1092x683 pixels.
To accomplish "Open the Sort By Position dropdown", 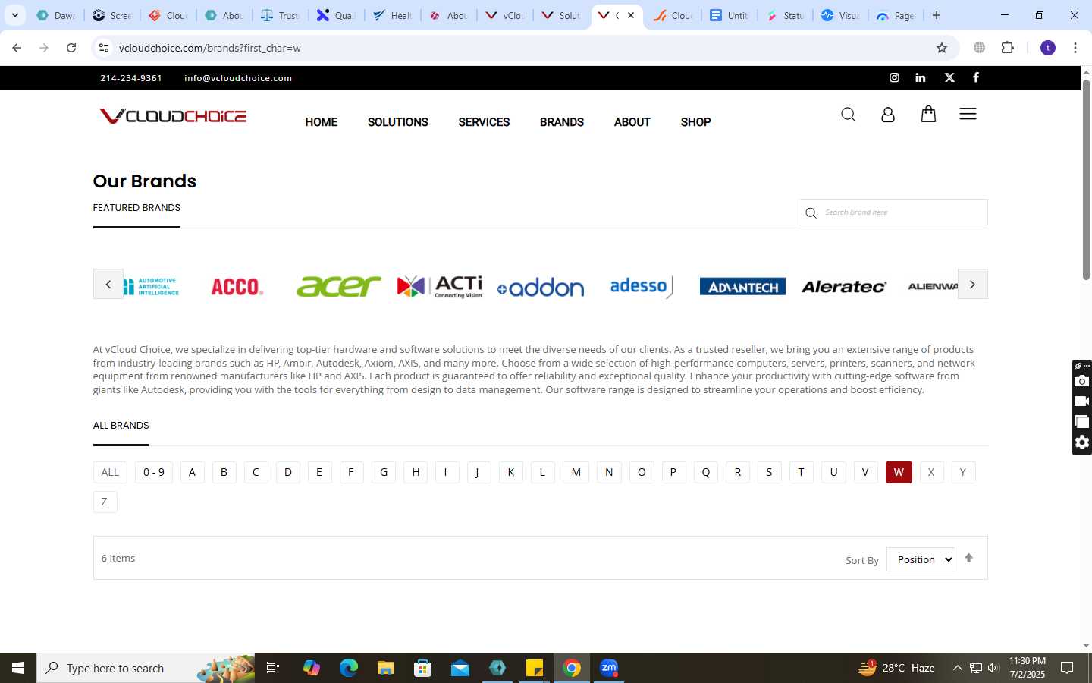I will (x=921, y=559).
